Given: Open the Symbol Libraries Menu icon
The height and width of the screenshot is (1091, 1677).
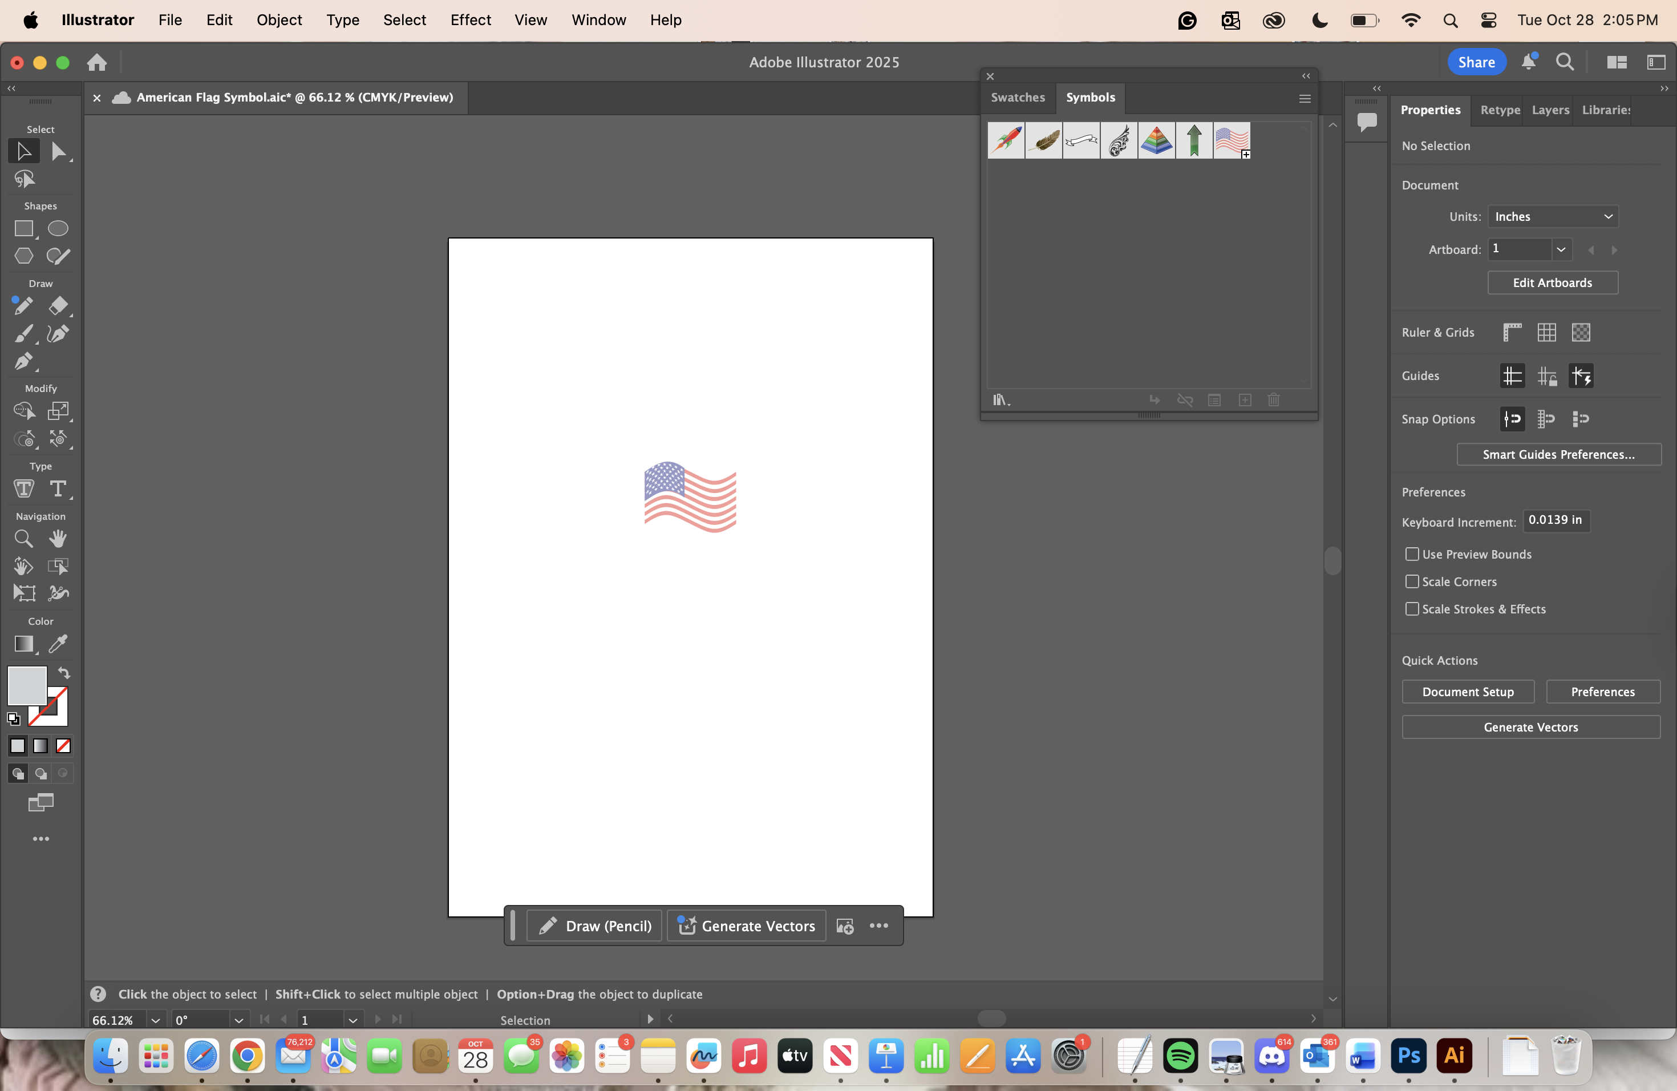Looking at the screenshot, I should pyautogui.click(x=1000, y=401).
